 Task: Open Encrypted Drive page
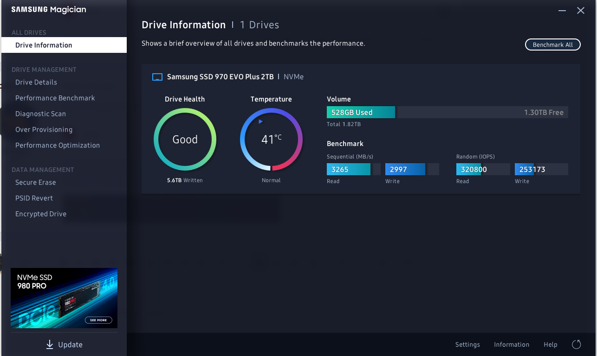pos(41,214)
